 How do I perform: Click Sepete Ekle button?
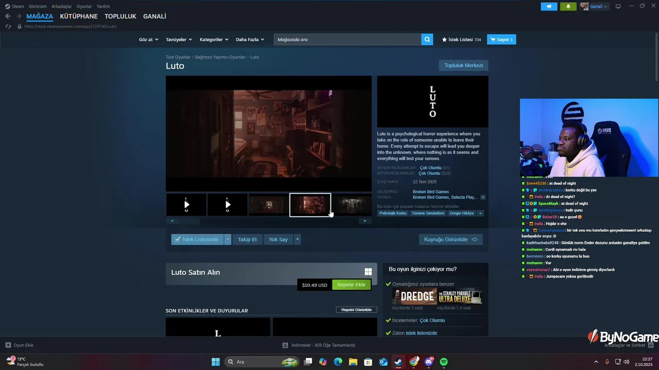351,285
